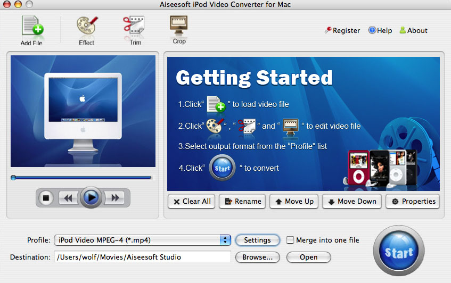Fast forward the preview video
The image size is (451, 283).
(x=115, y=198)
